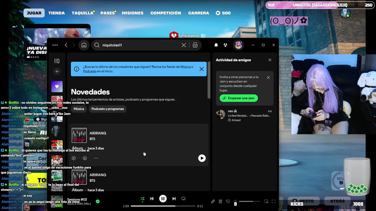Dismiss the Jam invitation card
Image resolution: width=376 pixels, height=211 pixels.
pyautogui.click(x=268, y=78)
